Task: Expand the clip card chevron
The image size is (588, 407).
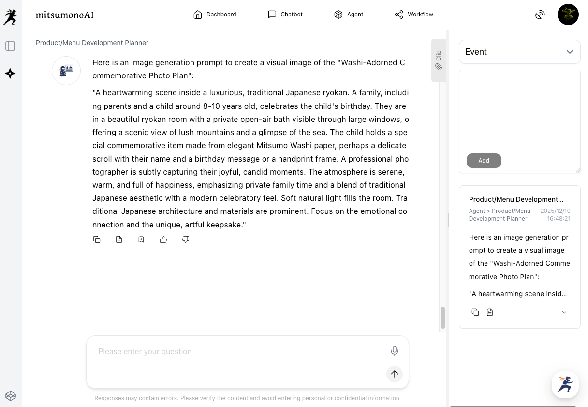Action: (x=564, y=312)
